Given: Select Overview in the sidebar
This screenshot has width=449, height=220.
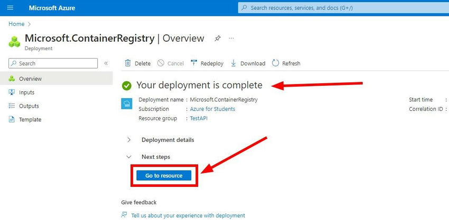Looking at the screenshot, I should [56, 79].
